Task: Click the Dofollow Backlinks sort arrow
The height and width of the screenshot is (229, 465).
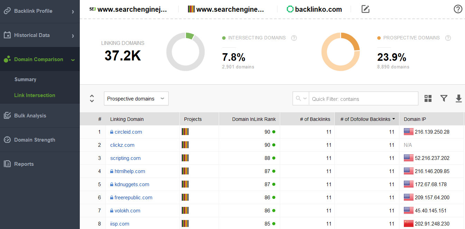Action: pyautogui.click(x=393, y=119)
